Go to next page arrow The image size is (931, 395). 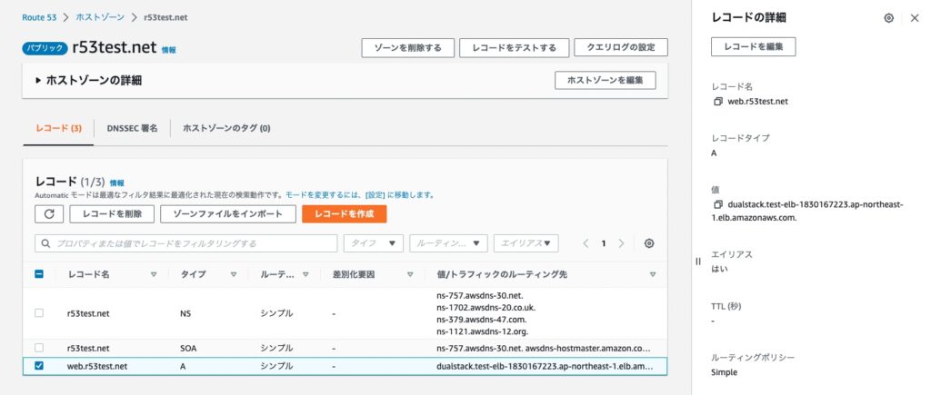(621, 243)
